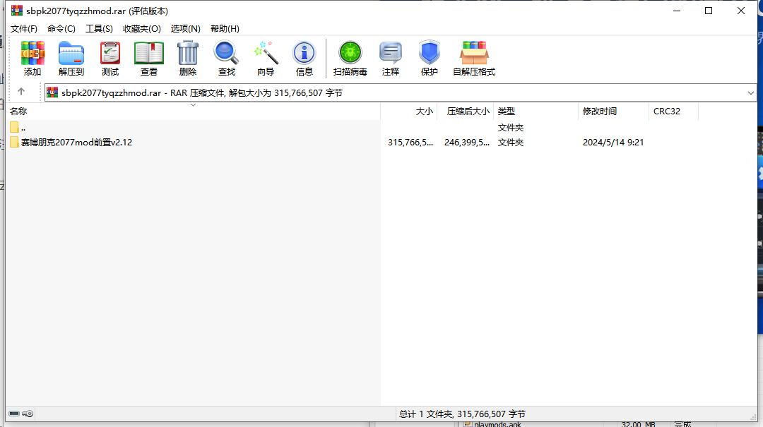Image resolution: width=763 pixels, height=427 pixels.
Task: Close the WinRAR window
Action: [740, 11]
